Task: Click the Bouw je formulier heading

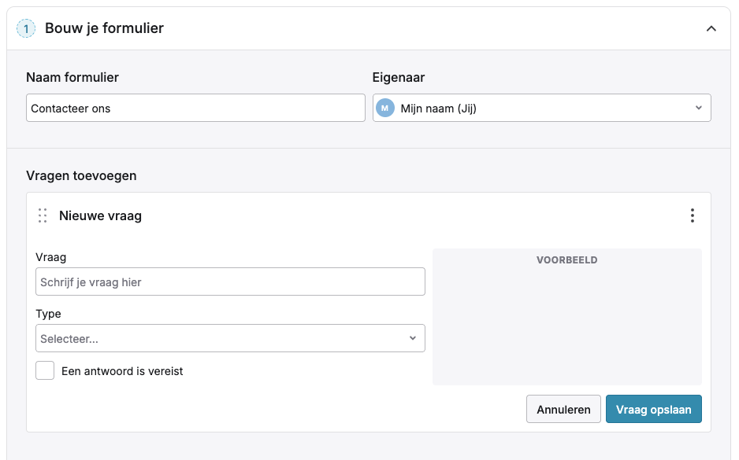Action: pyautogui.click(x=104, y=28)
